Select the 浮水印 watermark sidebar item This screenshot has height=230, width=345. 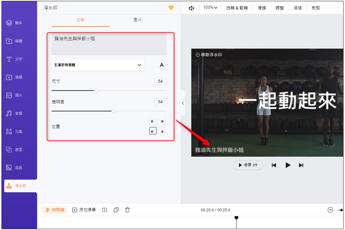(x=21, y=186)
